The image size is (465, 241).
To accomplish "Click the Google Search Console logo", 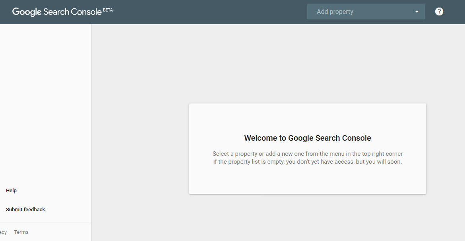I will pyautogui.click(x=57, y=12).
